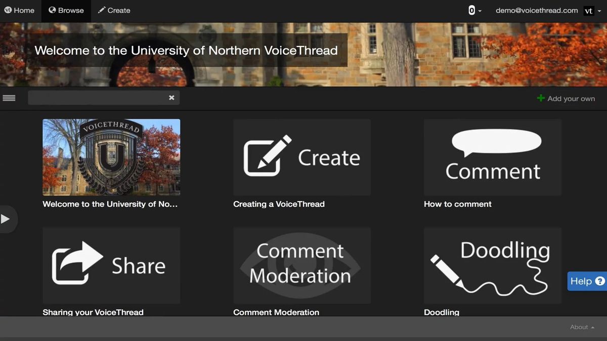Viewport: 607px width, 341px height.
Task: Select the Create pencil icon
Action: click(x=101, y=10)
